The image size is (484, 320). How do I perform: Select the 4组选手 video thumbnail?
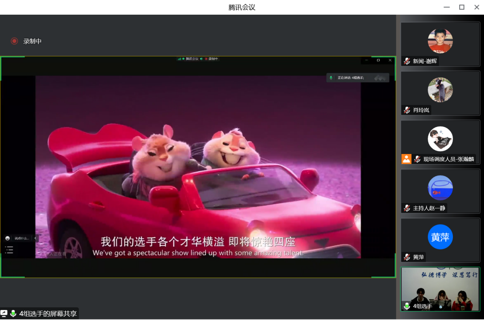(440, 289)
